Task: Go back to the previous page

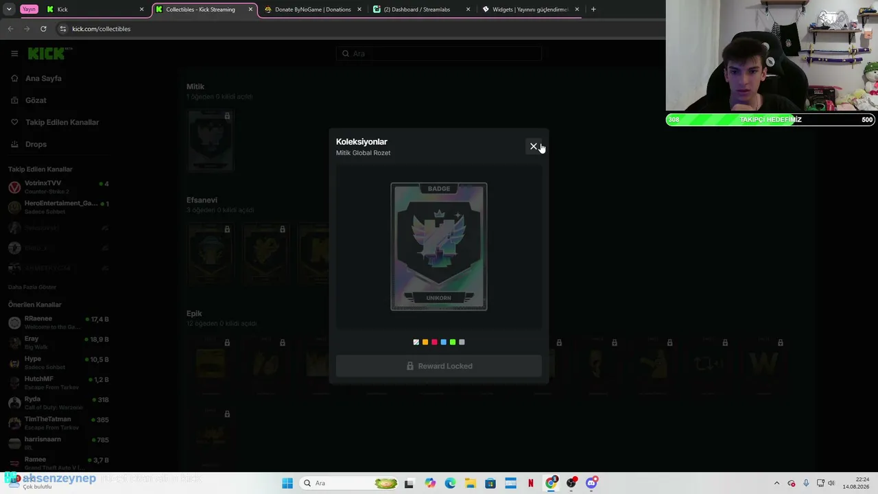Action: 10,29
